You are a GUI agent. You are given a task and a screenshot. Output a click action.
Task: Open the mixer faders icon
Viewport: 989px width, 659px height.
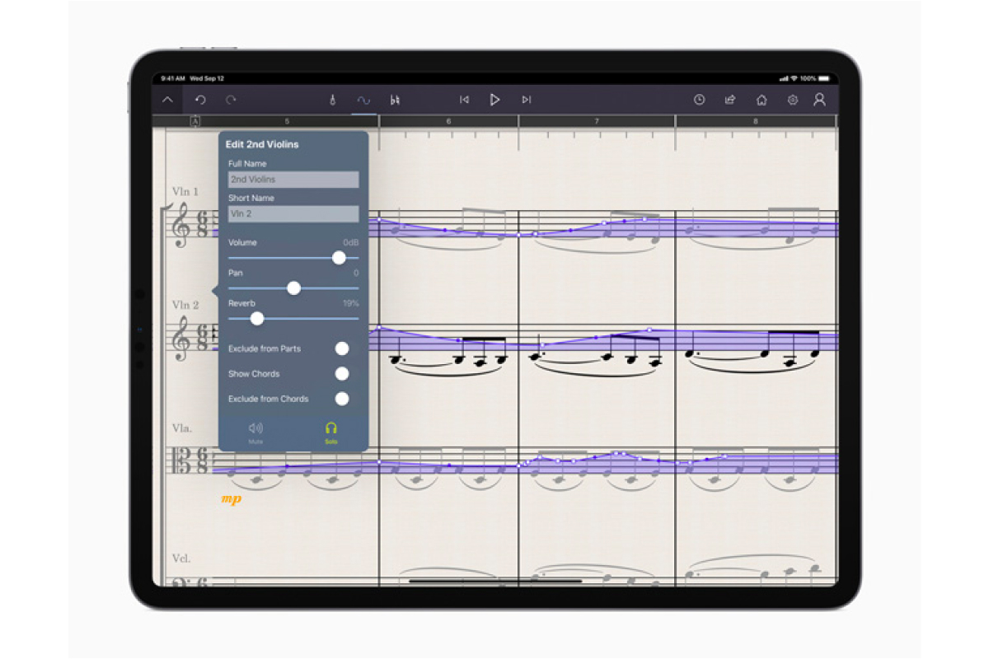(x=396, y=100)
